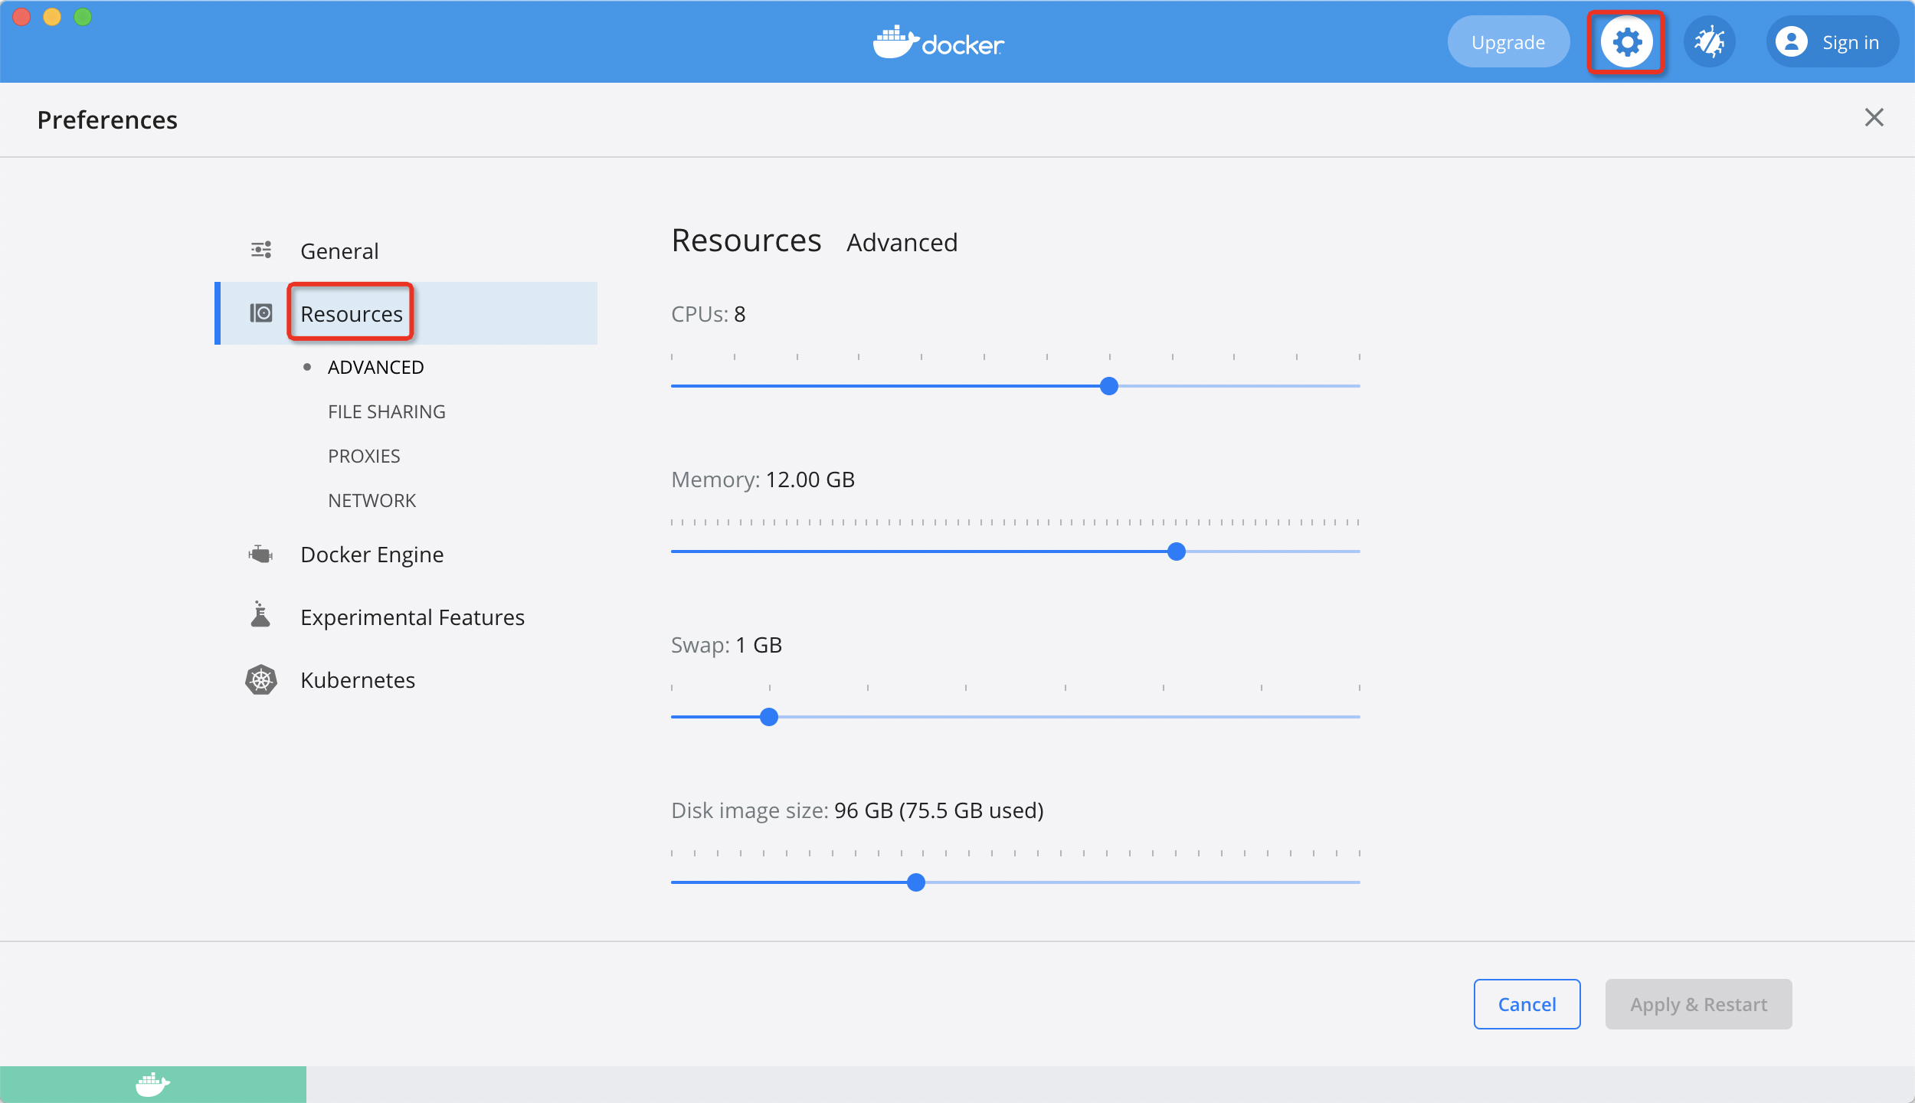Expand the PROXIES sub-menu item
This screenshot has width=1915, height=1103.
tap(365, 455)
